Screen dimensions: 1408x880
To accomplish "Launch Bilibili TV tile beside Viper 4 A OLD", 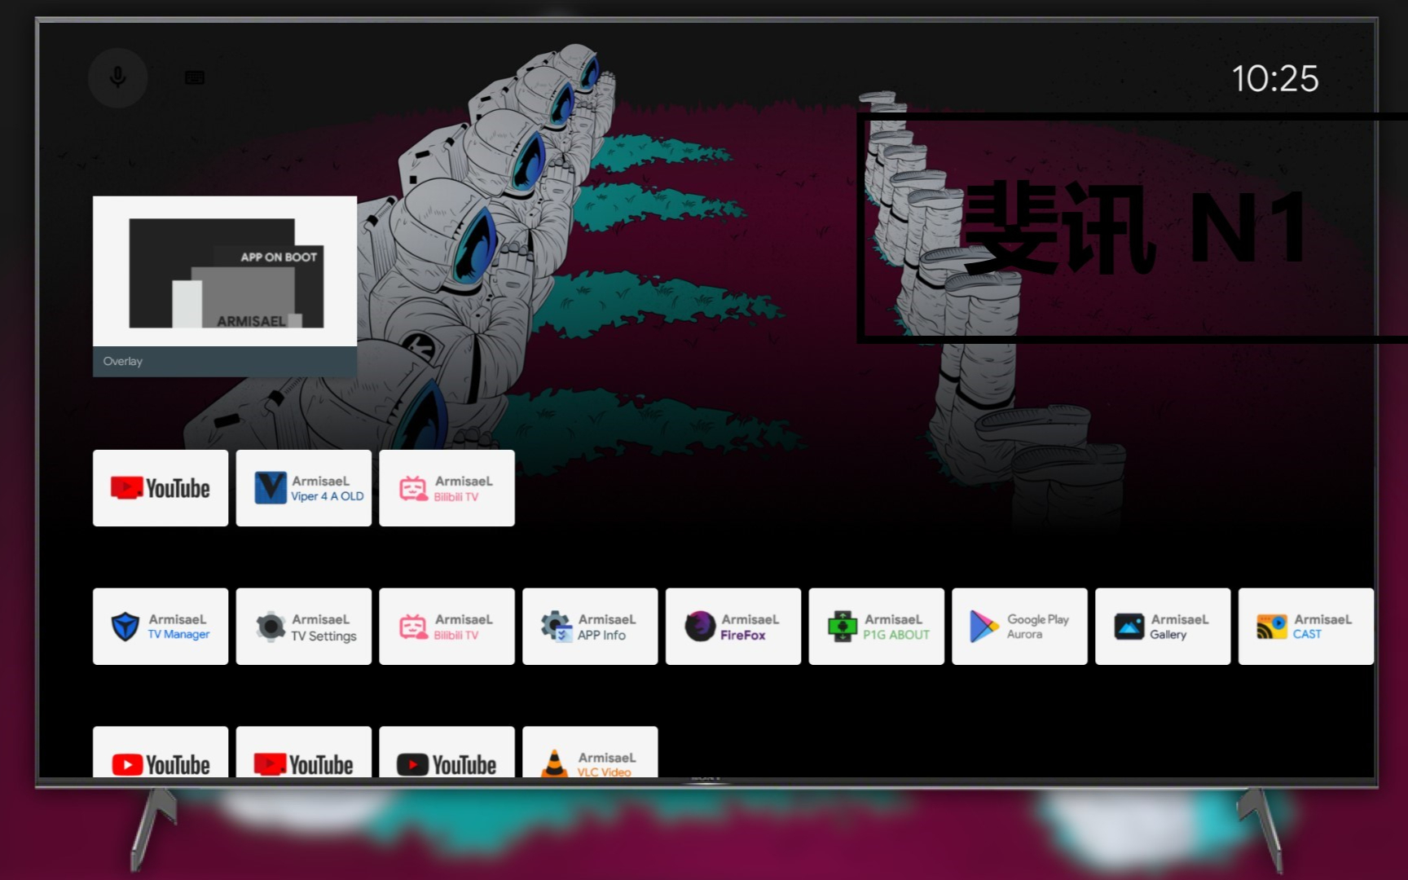I will (x=447, y=488).
